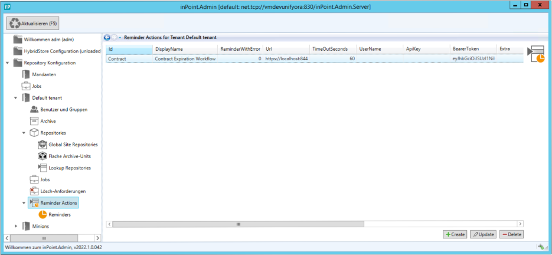The height and width of the screenshot is (255, 552).
Task: Click the Archive box icon
Action: coord(34,121)
